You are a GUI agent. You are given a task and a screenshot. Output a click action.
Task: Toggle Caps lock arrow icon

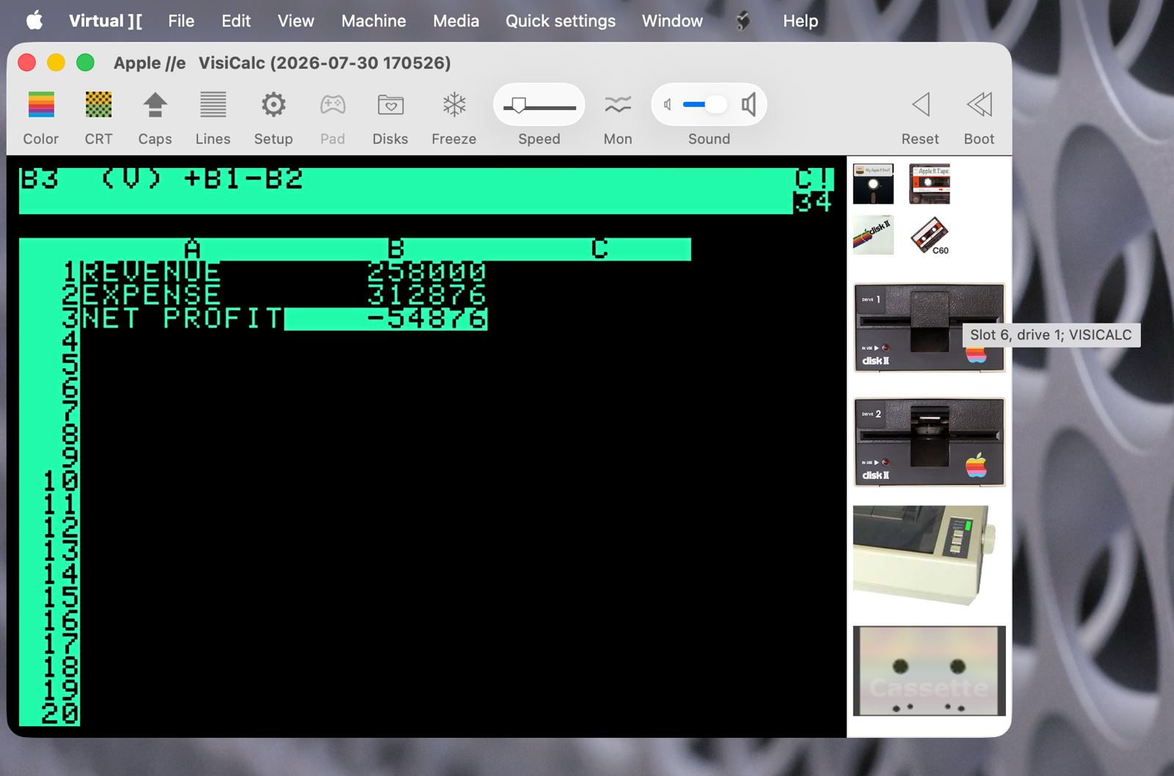155,105
